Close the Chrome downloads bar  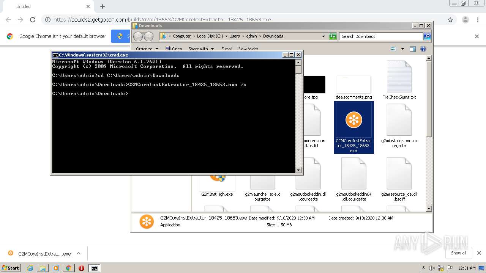[479, 253]
